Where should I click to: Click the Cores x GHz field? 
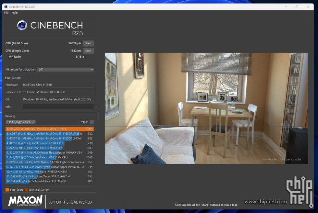pos(58,92)
